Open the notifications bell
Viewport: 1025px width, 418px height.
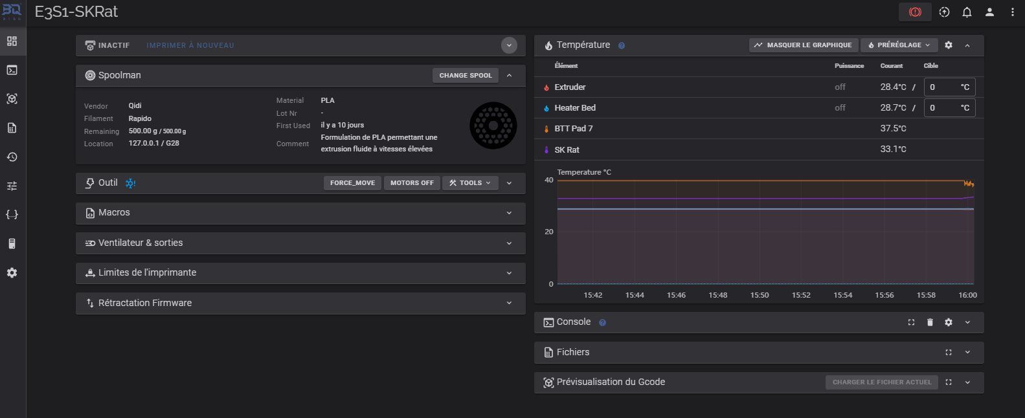pos(967,12)
